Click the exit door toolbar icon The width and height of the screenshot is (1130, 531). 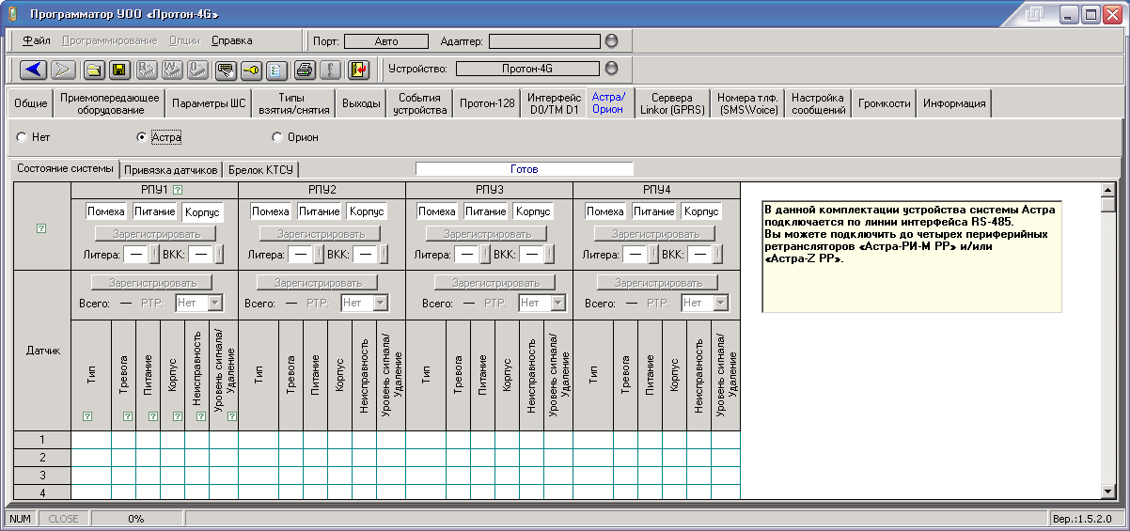[359, 70]
